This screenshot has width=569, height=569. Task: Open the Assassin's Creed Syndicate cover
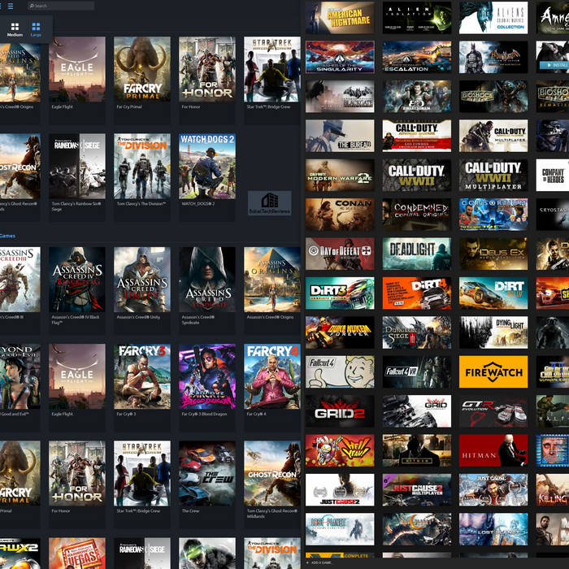207,280
